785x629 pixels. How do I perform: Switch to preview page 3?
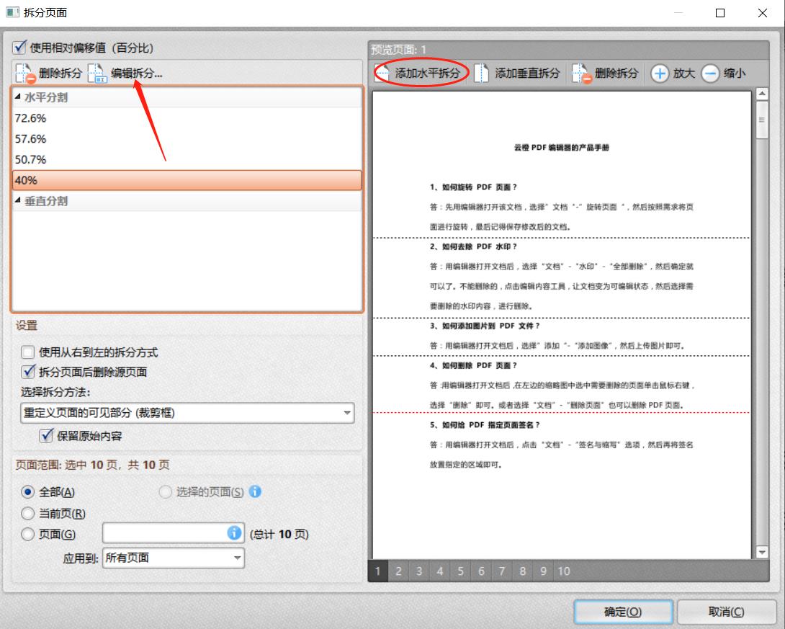[419, 571]
